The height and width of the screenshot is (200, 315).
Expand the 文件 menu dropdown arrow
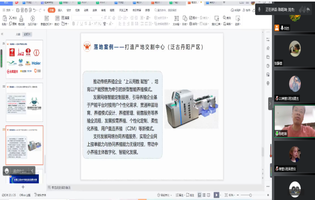coord(13,10)
